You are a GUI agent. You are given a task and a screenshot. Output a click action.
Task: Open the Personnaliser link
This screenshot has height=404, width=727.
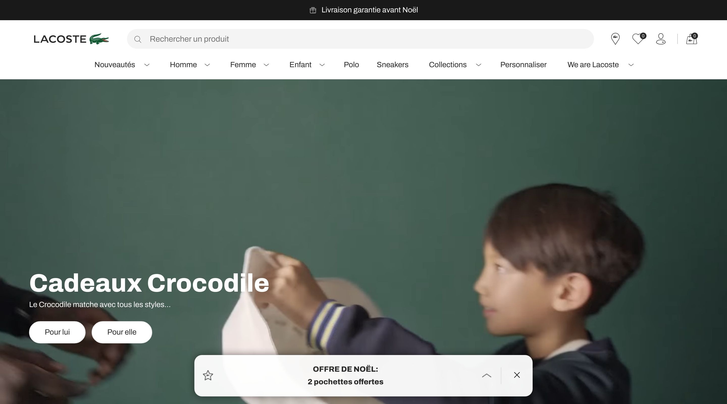[523, 65]
